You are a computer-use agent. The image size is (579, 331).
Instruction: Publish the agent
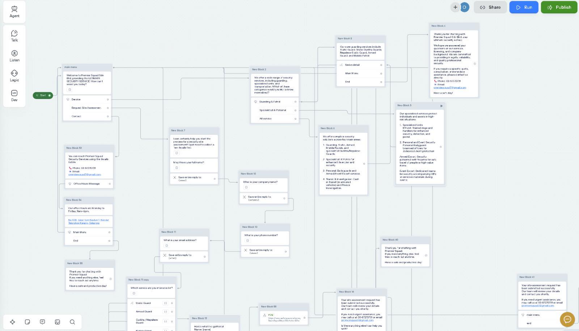click(559, 7)
